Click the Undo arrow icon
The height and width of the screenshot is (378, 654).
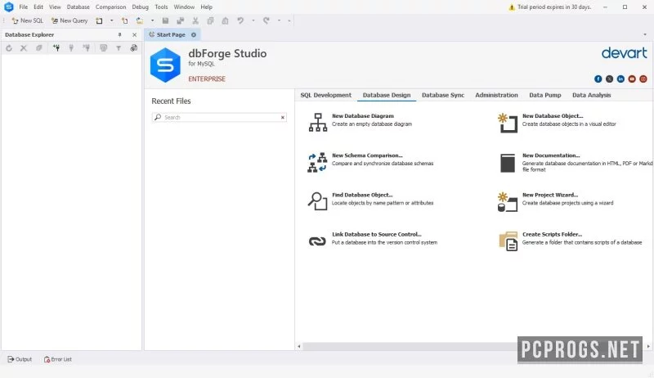pyautogui.click(x=240, y=20)
